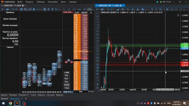The height and width of the screenshot is (106, 189).
Task: Select the ellipse drawing tool
Action: [x=98, y=48]
